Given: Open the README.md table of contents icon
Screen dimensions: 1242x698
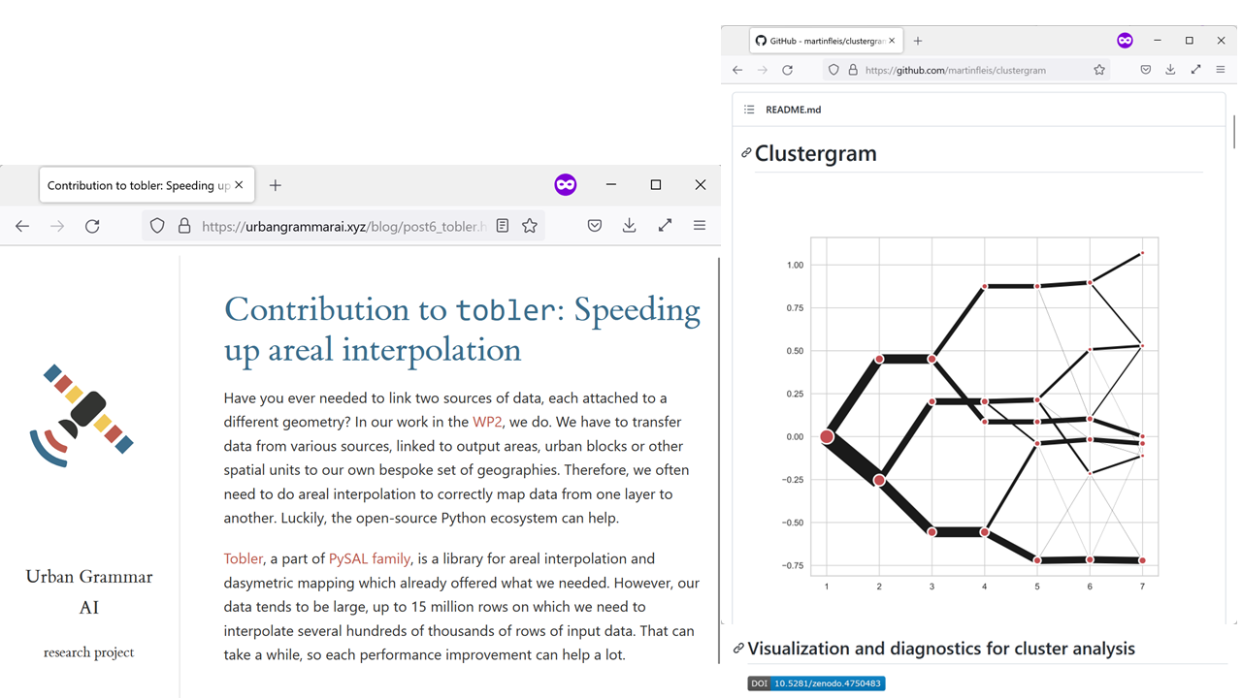Looking at the screenshot, I should point(749,110).
